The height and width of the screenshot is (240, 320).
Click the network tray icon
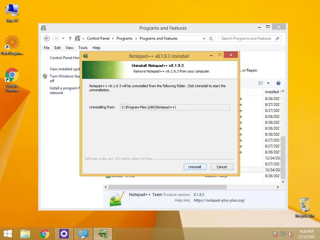point(283,234)
